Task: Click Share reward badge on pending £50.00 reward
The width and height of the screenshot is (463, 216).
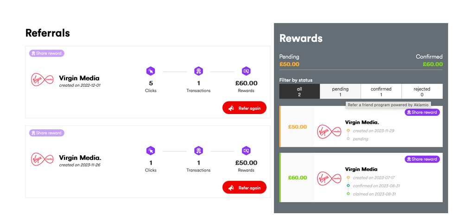Action: tap(422, 112)
